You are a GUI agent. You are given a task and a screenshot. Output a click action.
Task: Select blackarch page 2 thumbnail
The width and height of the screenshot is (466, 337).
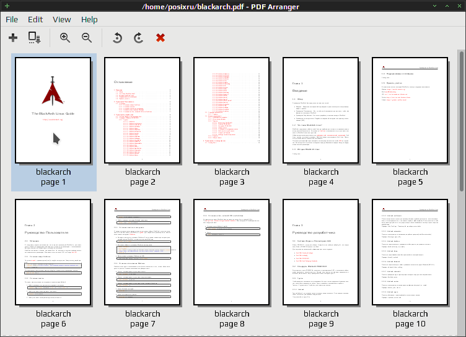click(x=143, y=110)
